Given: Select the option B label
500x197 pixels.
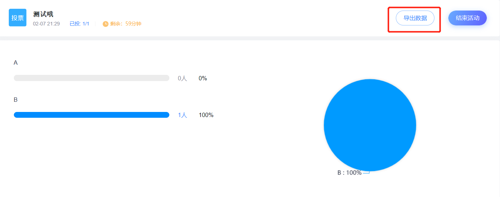Looking at the screenshot, I should click(16, 100).
